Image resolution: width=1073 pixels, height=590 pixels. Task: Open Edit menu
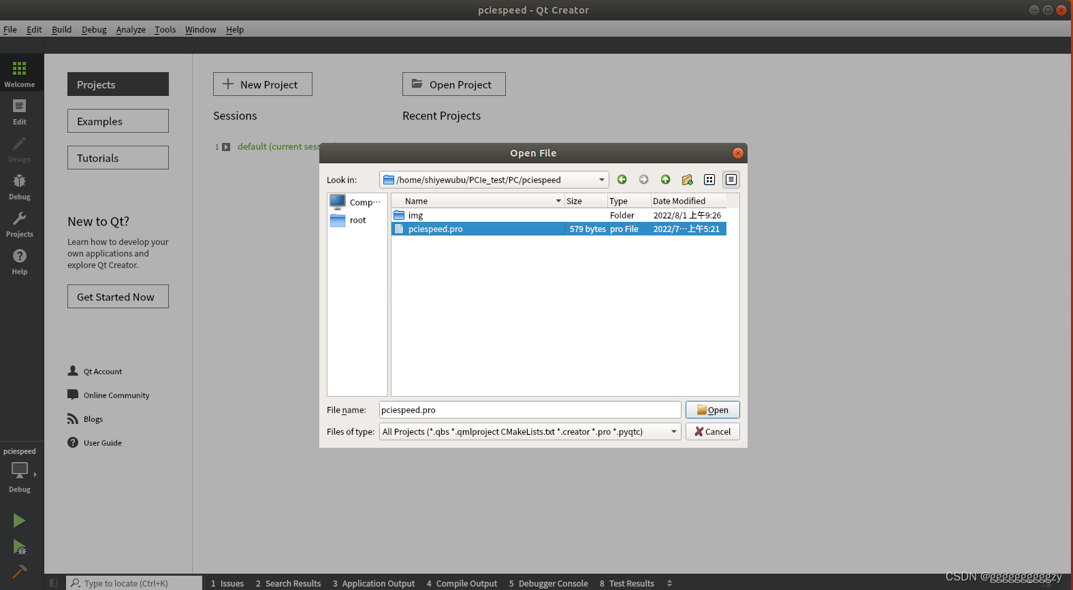tap(34, 29)
